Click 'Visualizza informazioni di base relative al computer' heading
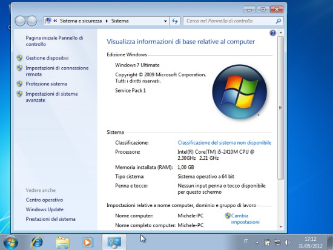This screenshot has width=333, height=250. pyautogui.click(x=181, y=42)
